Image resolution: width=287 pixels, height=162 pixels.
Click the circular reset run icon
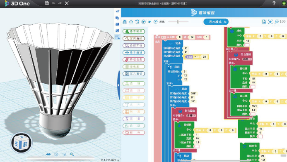(x=155, y=22)
